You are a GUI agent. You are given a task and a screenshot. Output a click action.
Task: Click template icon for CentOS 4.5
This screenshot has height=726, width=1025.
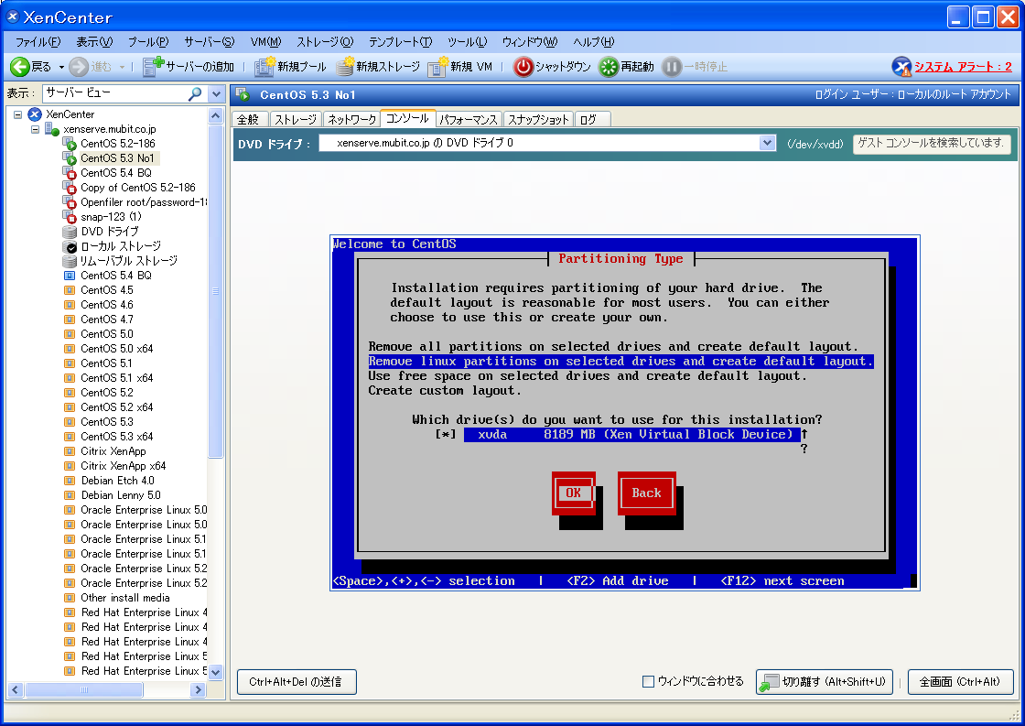tap(70, 289)
